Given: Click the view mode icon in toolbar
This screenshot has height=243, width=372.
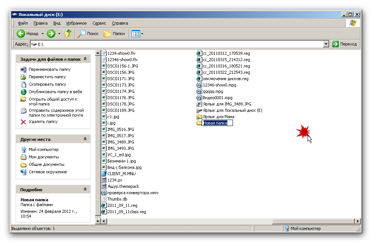Looking at the screenshot, I should (x=136, y=34).
